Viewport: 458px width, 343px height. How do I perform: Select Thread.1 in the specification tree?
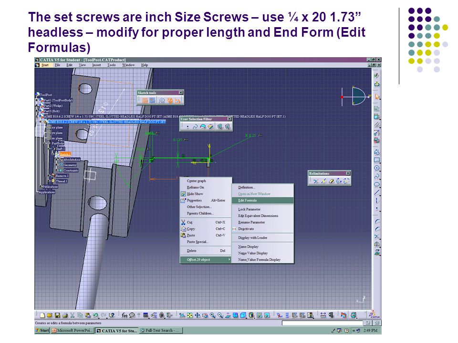pos(62,181)
